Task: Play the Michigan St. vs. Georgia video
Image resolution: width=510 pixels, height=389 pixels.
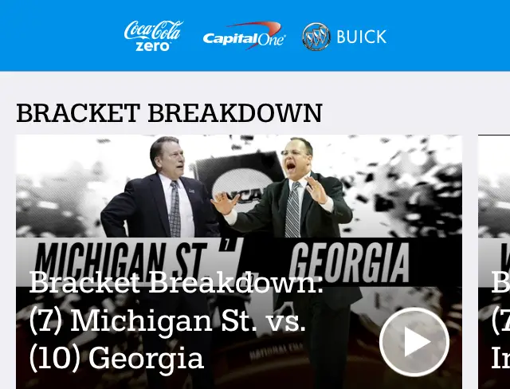Action: coord(414,342)
